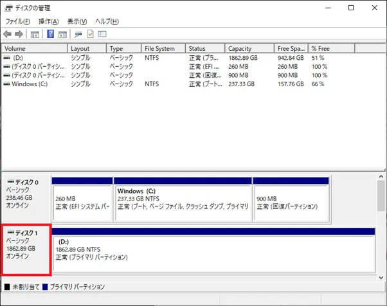
Task: Click the blue プライマリ パーティション legend swatch
Action: [x=45, y=287]
